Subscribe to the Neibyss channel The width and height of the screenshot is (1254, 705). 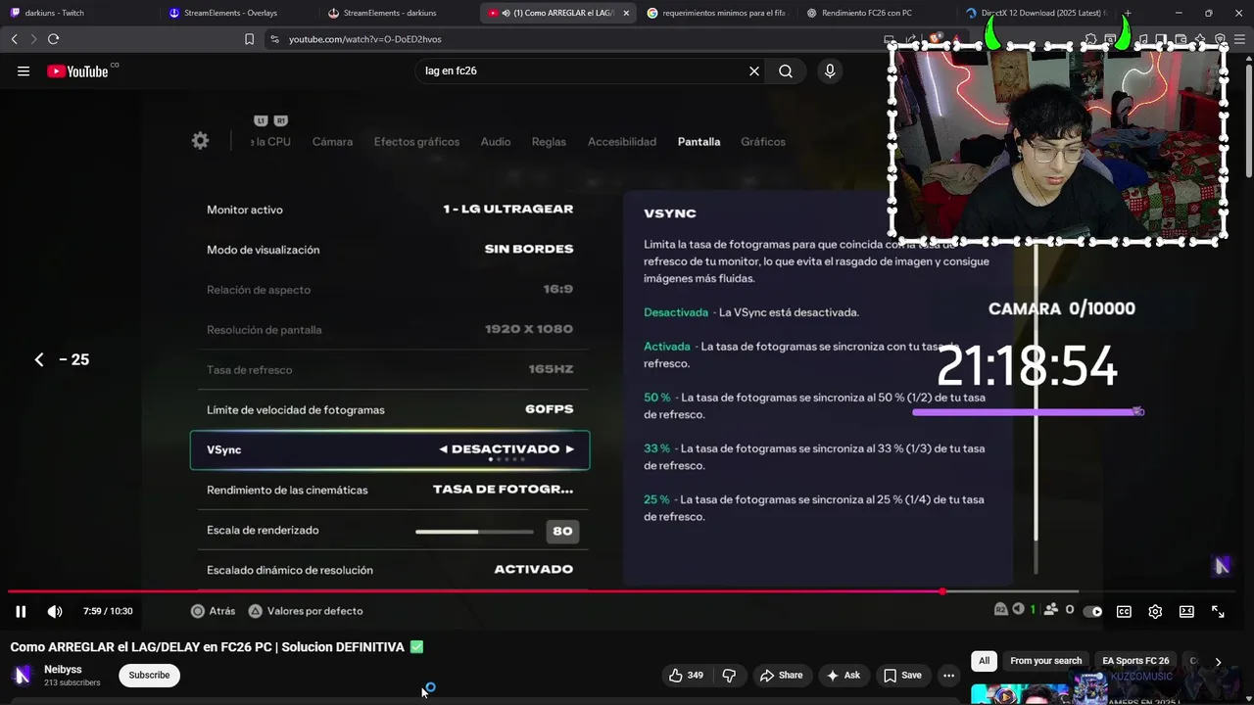149,675
